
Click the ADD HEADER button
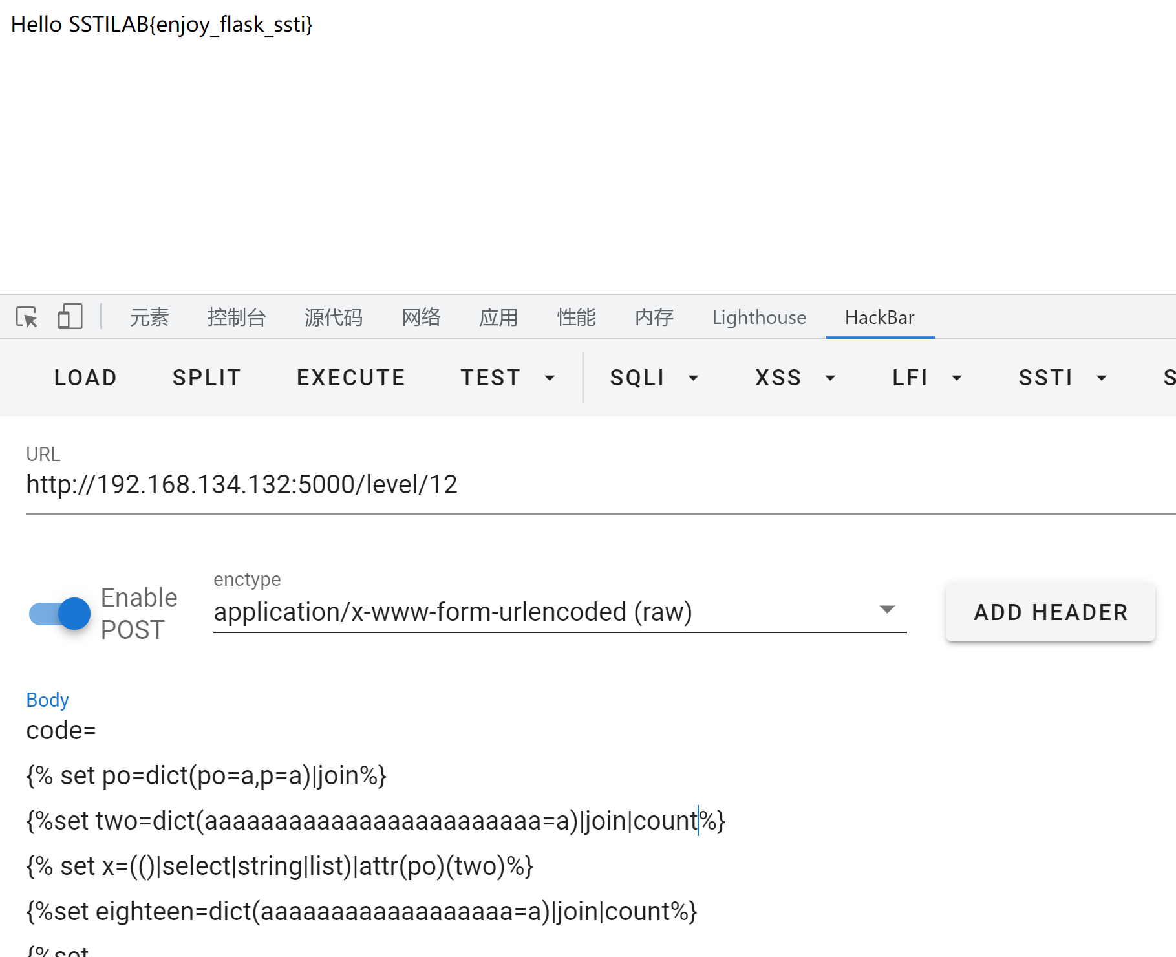tap(1051, 612)
